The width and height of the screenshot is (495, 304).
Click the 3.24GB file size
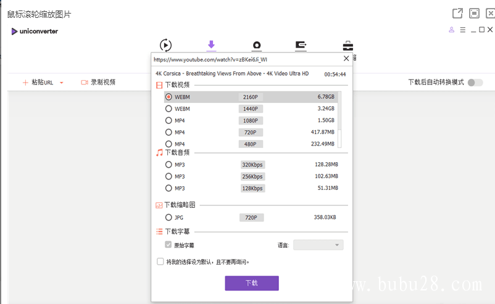[326, 109]
